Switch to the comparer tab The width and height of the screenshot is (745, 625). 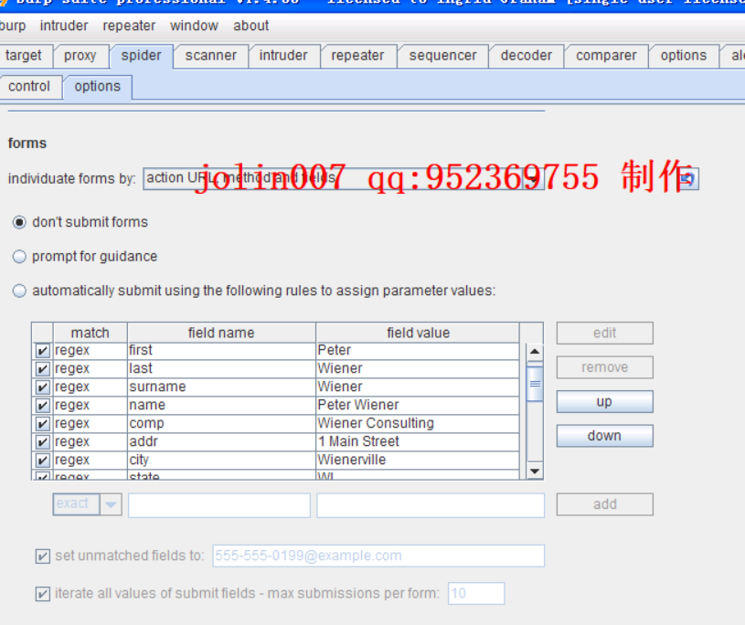606,56
